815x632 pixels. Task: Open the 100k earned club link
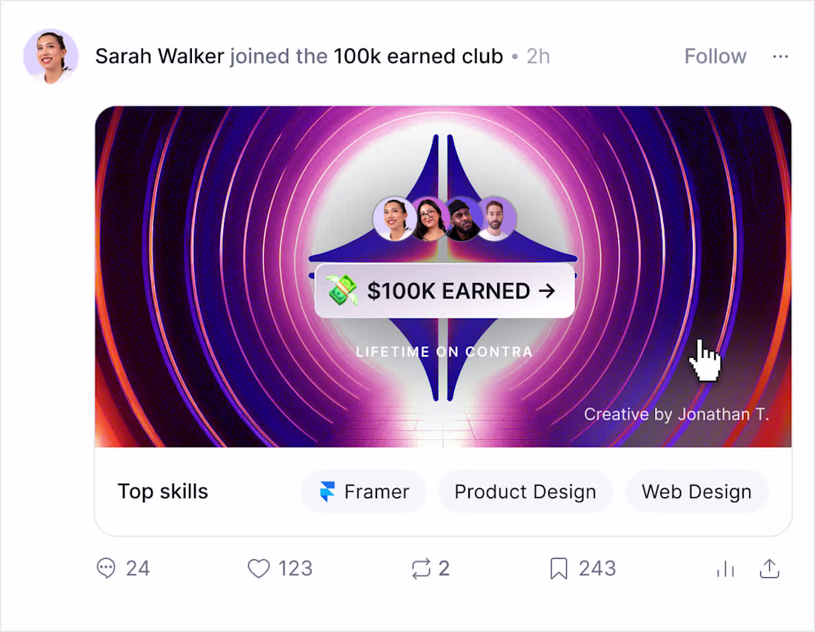pos(419,56)
